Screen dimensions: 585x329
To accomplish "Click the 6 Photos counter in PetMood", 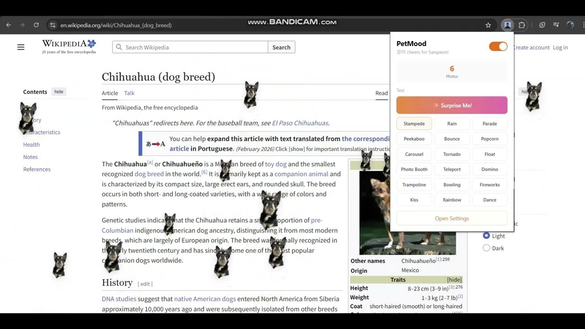I will (x=452, y=71).
